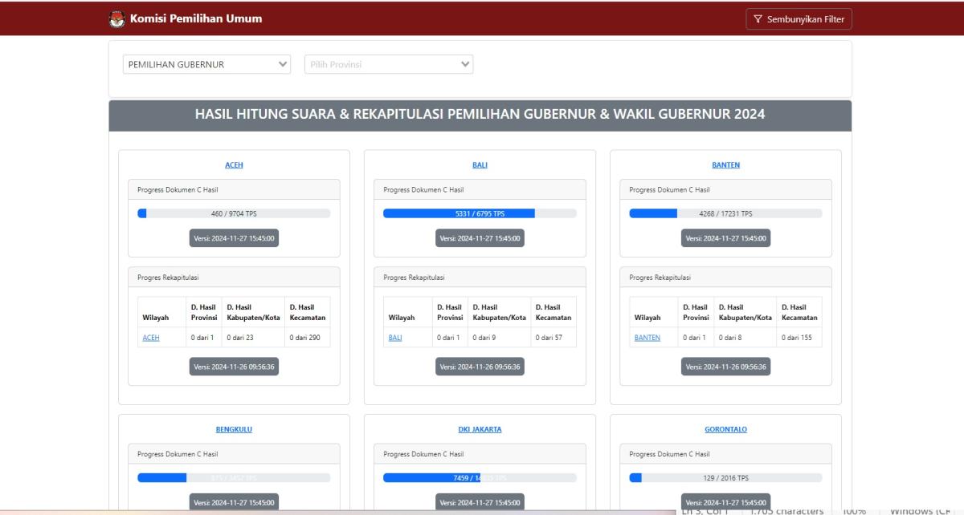
Task: Click Versi 15:45:00 badge in DKI JAKARTA card
Action: point(480,502)
